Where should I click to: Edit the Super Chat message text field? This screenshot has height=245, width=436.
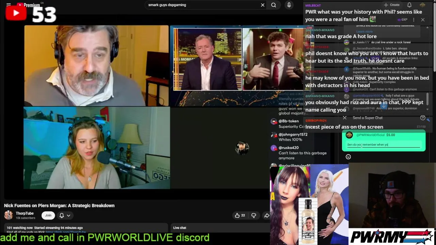tap(384, 145)
